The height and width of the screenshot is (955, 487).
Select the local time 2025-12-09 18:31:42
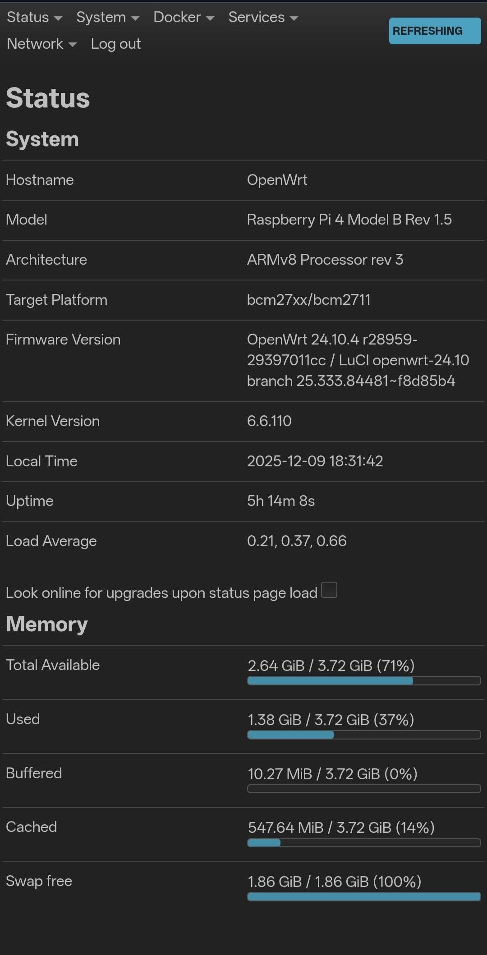(315, 461)
